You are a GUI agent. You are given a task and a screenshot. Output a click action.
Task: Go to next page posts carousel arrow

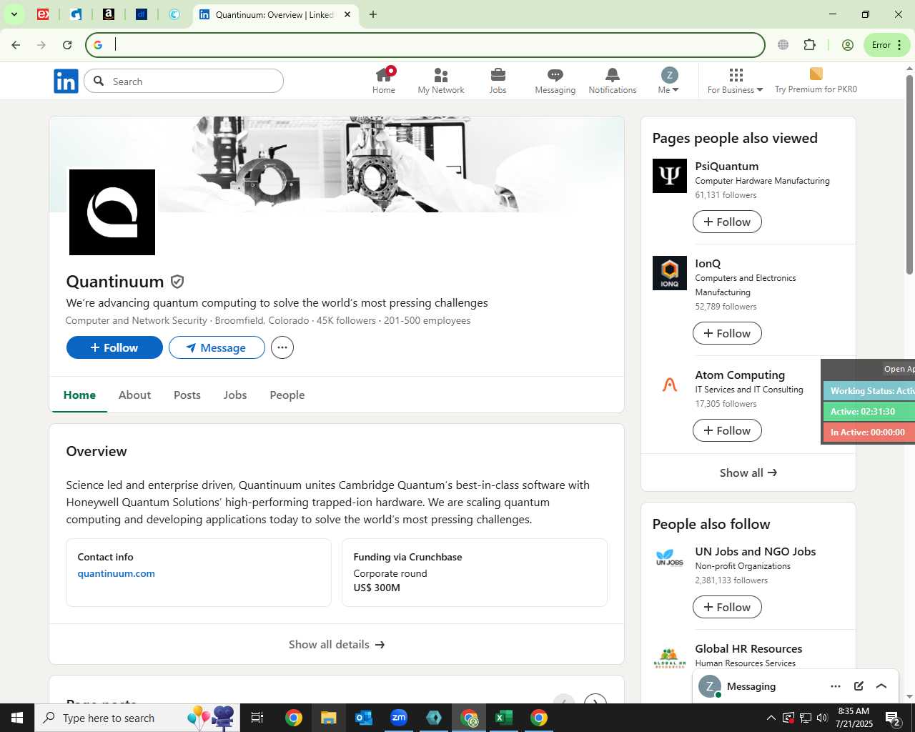point(595,701)
